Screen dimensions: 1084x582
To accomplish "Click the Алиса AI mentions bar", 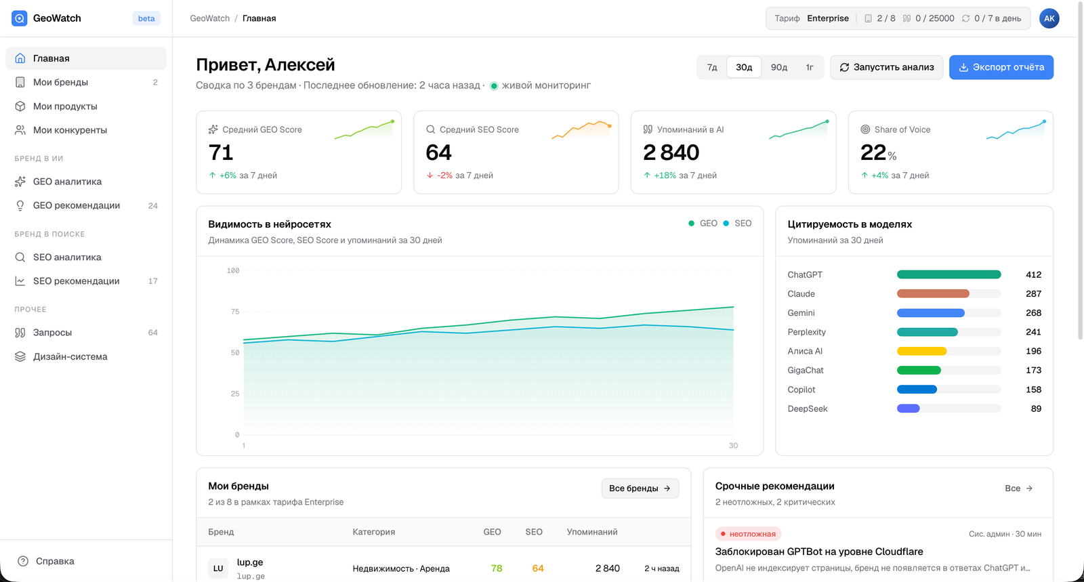I will 949,351.
